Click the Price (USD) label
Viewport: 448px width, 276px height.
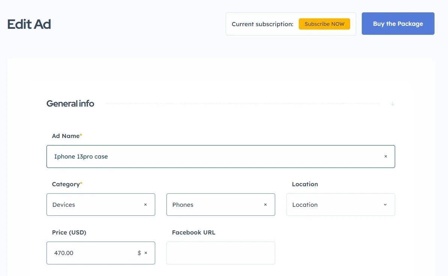(x=69, y=232)
